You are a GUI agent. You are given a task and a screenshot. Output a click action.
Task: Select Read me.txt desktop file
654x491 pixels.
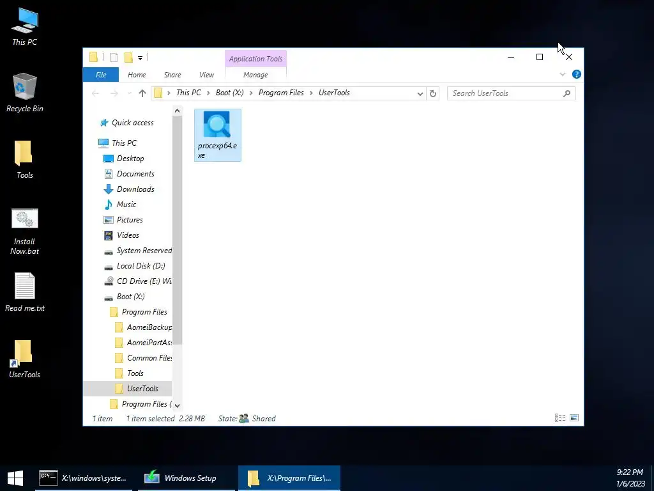pos(25,292)
